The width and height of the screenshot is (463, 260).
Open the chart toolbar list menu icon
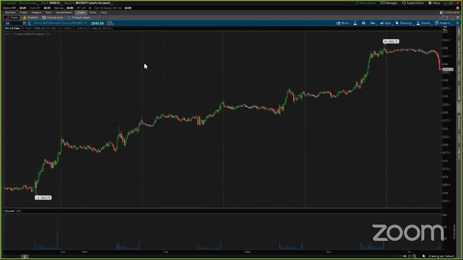[457, 23]
